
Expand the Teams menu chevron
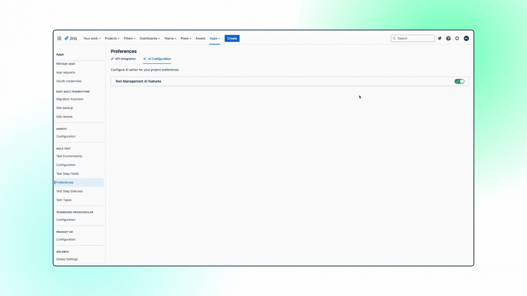(175, 38)
